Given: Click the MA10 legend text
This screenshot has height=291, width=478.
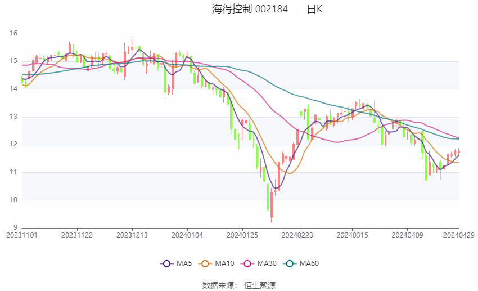Looking at the screenshot, I should coord(224,263).
